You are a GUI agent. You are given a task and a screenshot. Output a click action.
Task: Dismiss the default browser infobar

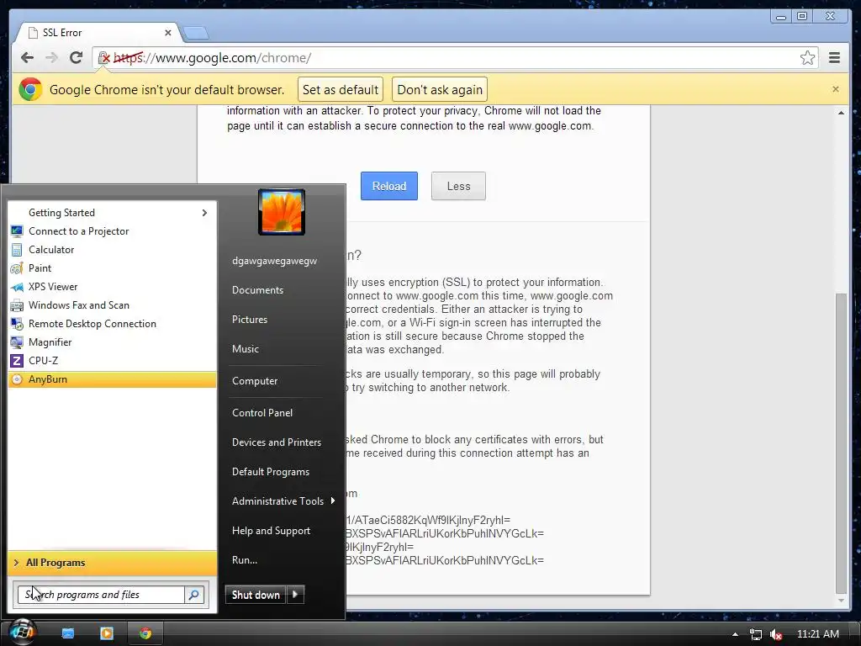point(835,89)
